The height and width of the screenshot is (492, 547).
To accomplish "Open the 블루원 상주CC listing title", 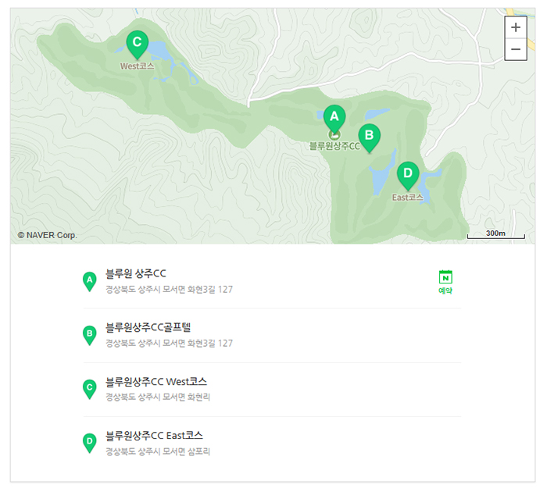I will (136, 273).
